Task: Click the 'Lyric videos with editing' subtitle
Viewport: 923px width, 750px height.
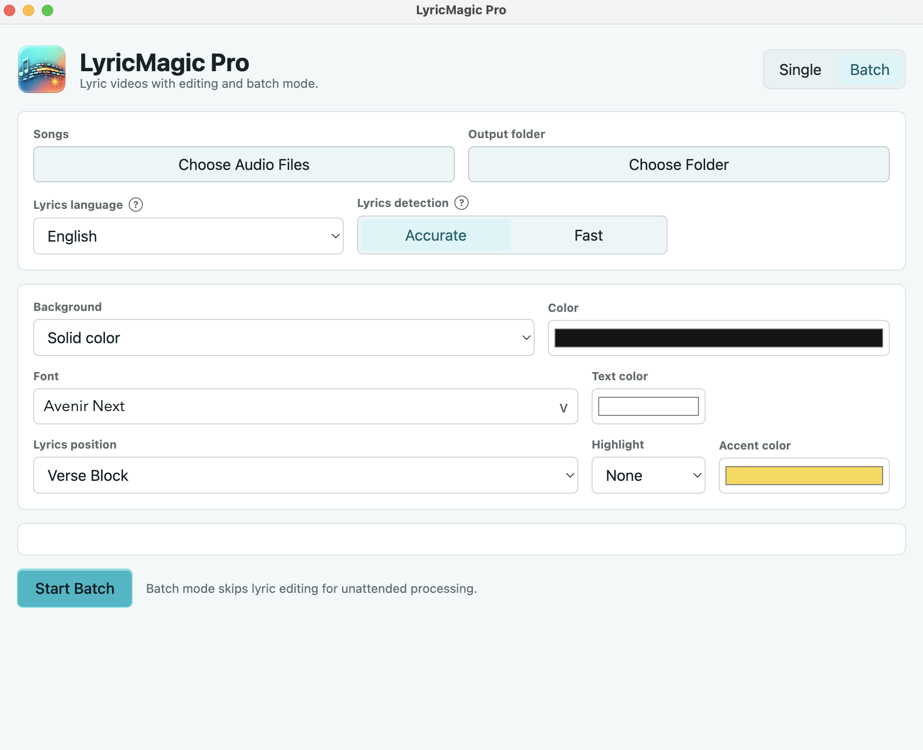Action: (x=199, y=84)
